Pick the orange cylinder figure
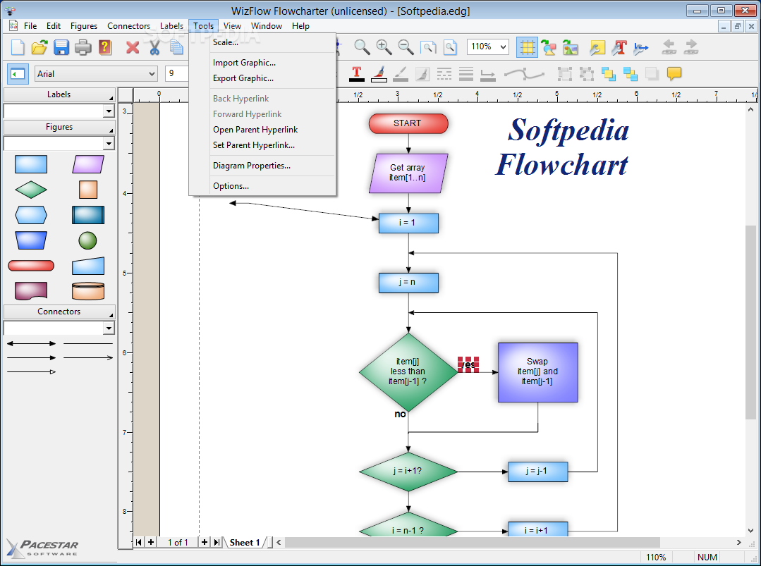Viewport: 761px width, 566px height. [88, 291]
